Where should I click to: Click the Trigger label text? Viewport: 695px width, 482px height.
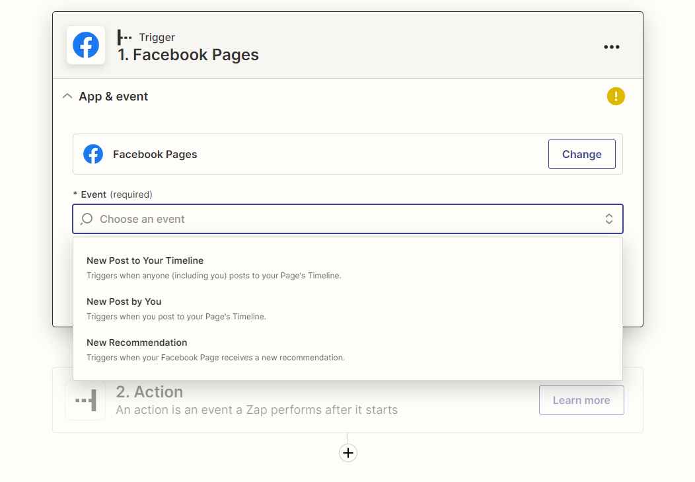click(x=157, y=37)
